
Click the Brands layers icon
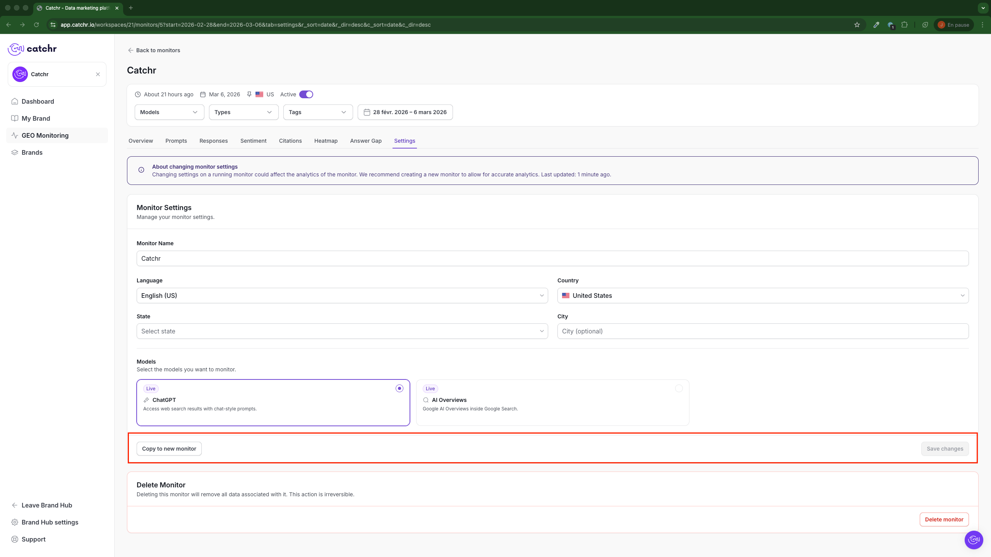click(15, 152)
